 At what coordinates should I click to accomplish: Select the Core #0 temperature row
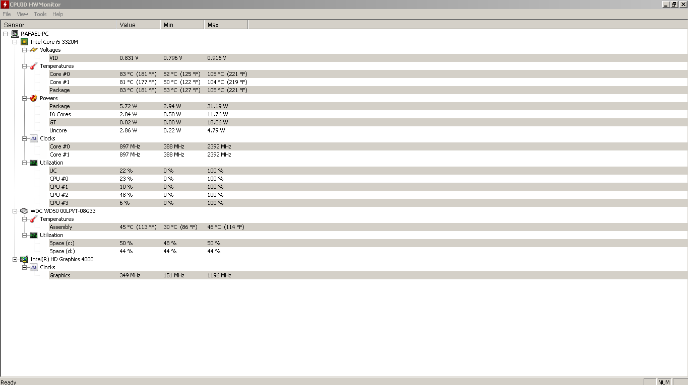click(368, 74)
